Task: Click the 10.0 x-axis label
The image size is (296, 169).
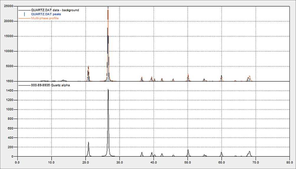Action: 51,163
